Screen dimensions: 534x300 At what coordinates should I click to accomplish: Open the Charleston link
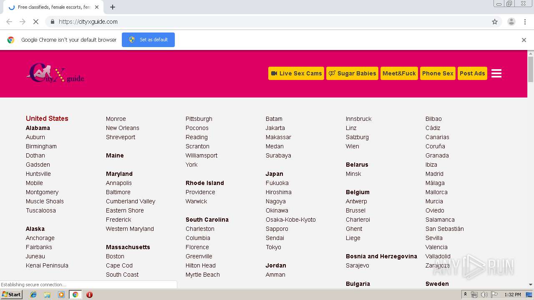[200, 229]
